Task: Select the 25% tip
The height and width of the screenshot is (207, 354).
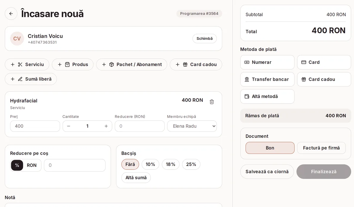Action: pyautogui.click(x=191, y=165)
